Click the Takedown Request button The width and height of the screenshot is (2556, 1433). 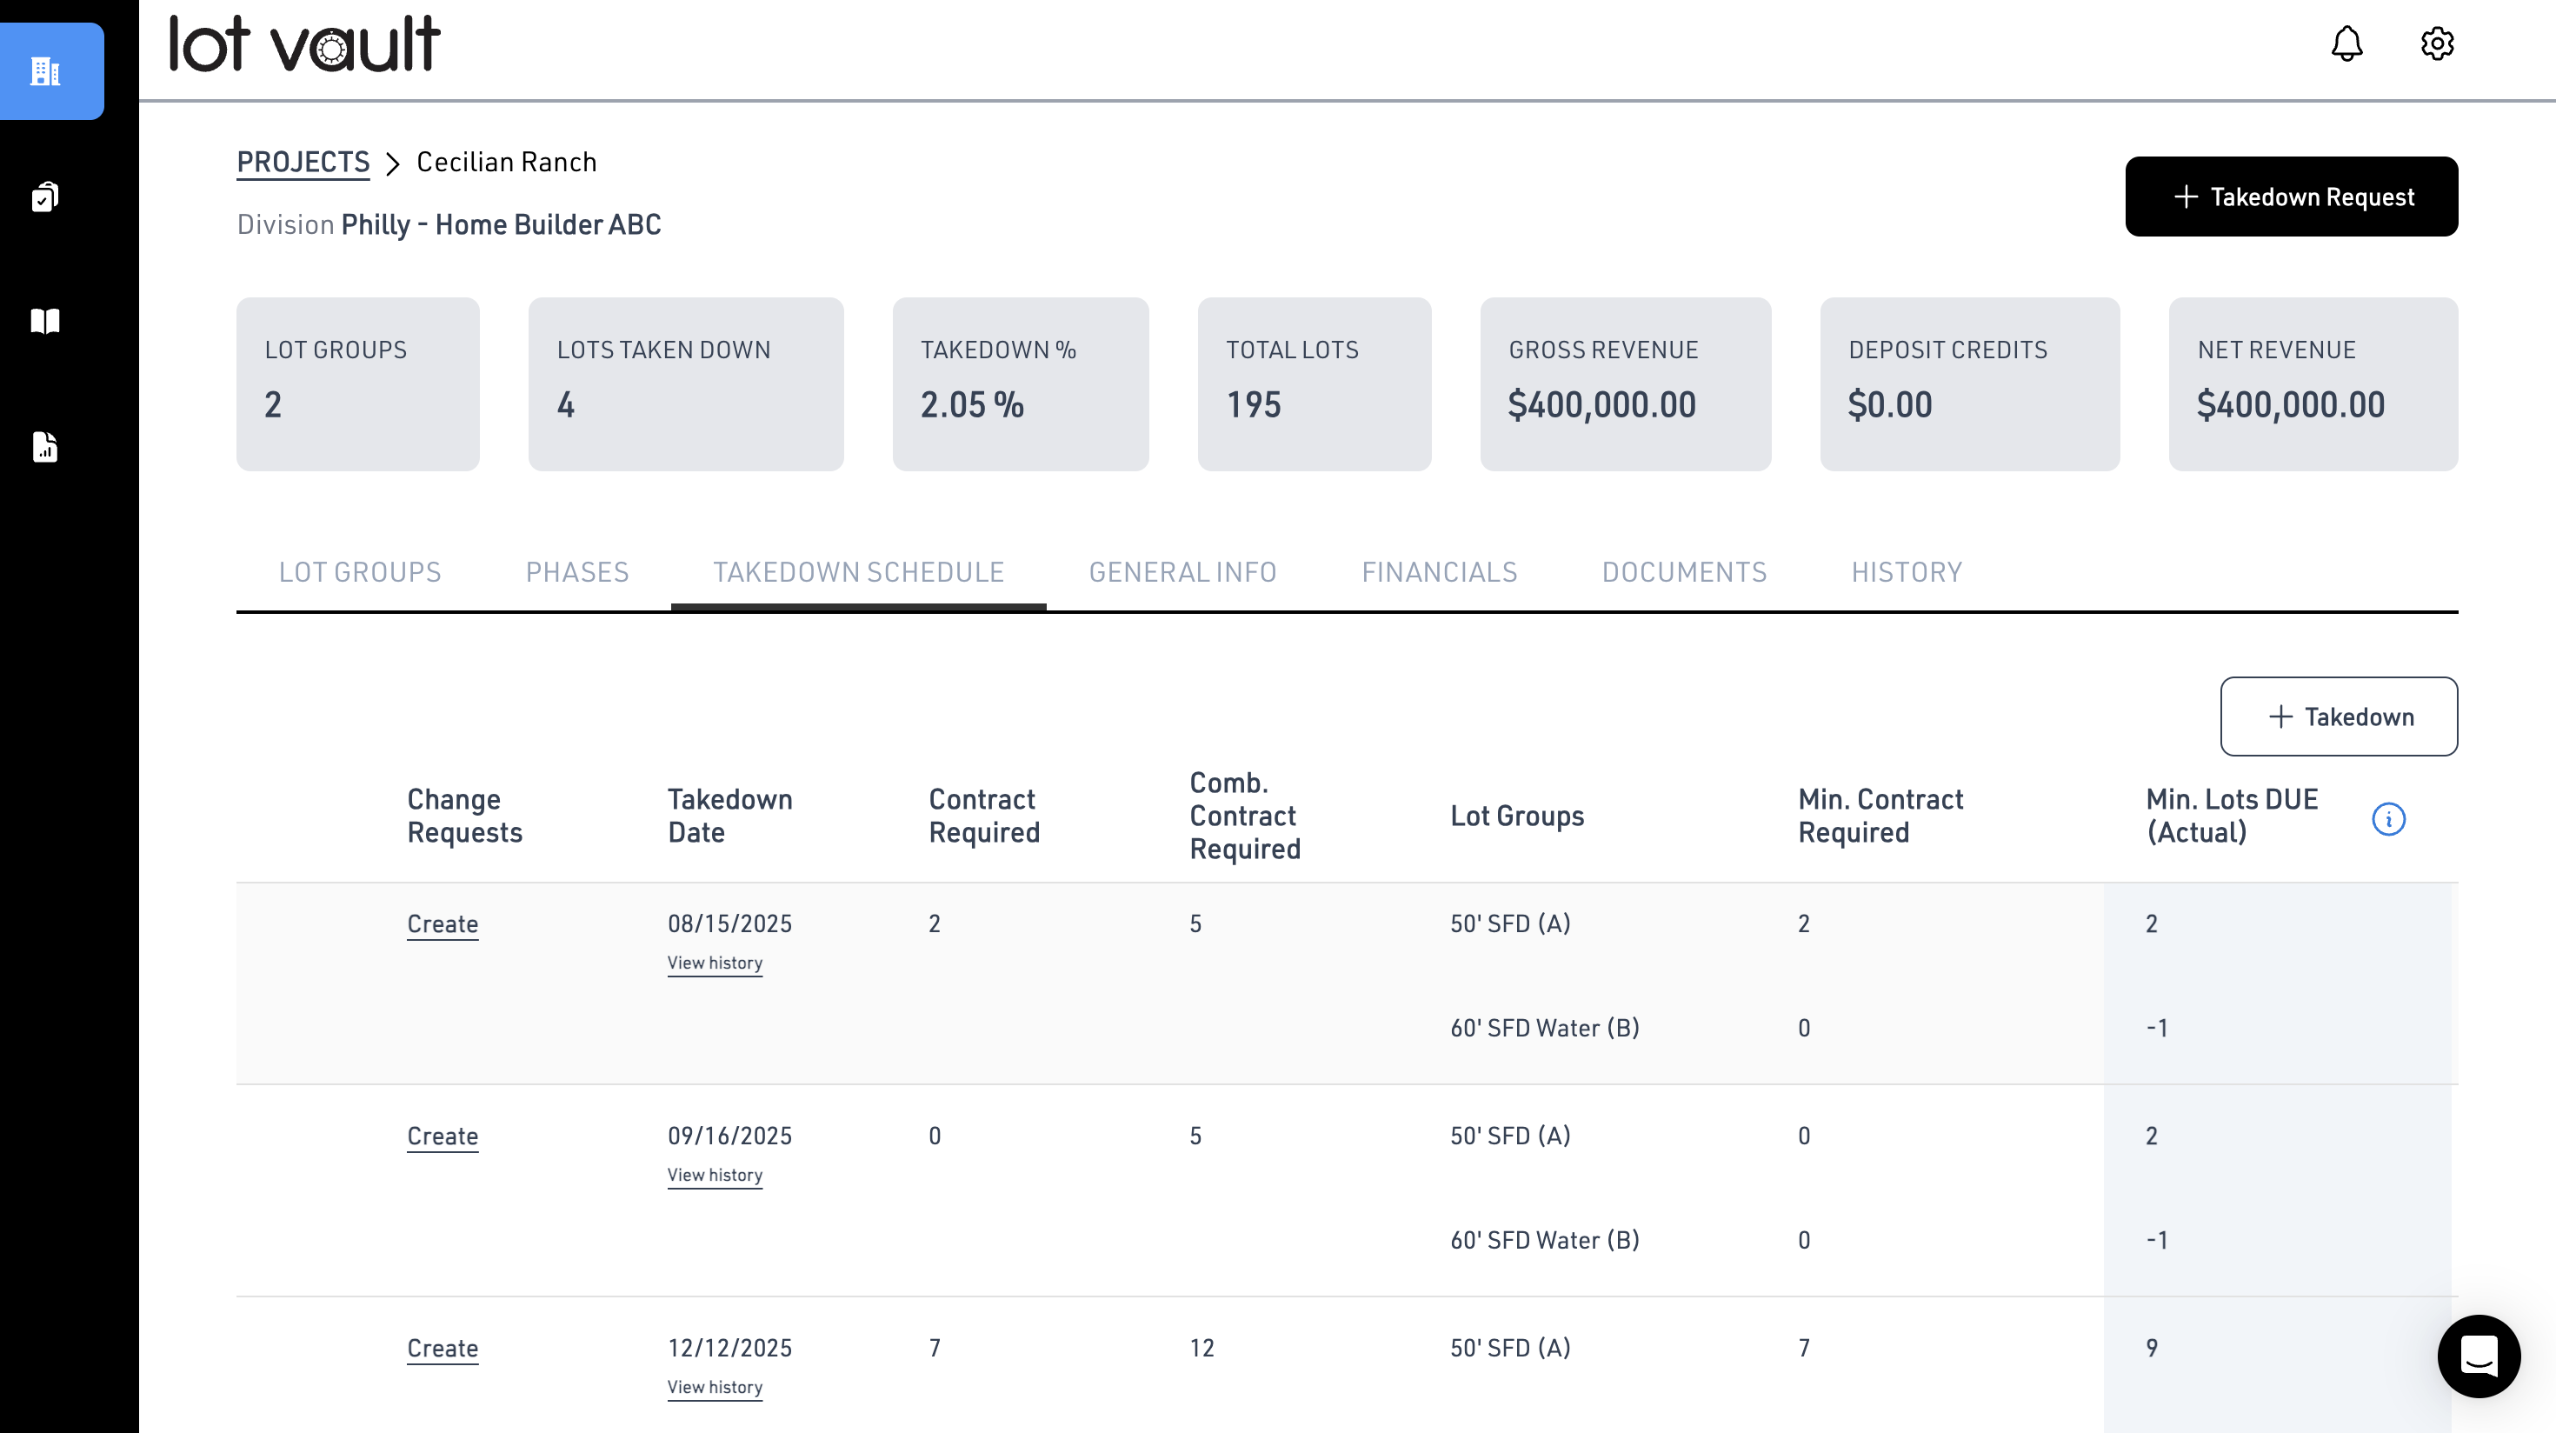[x=2291, y=197]
